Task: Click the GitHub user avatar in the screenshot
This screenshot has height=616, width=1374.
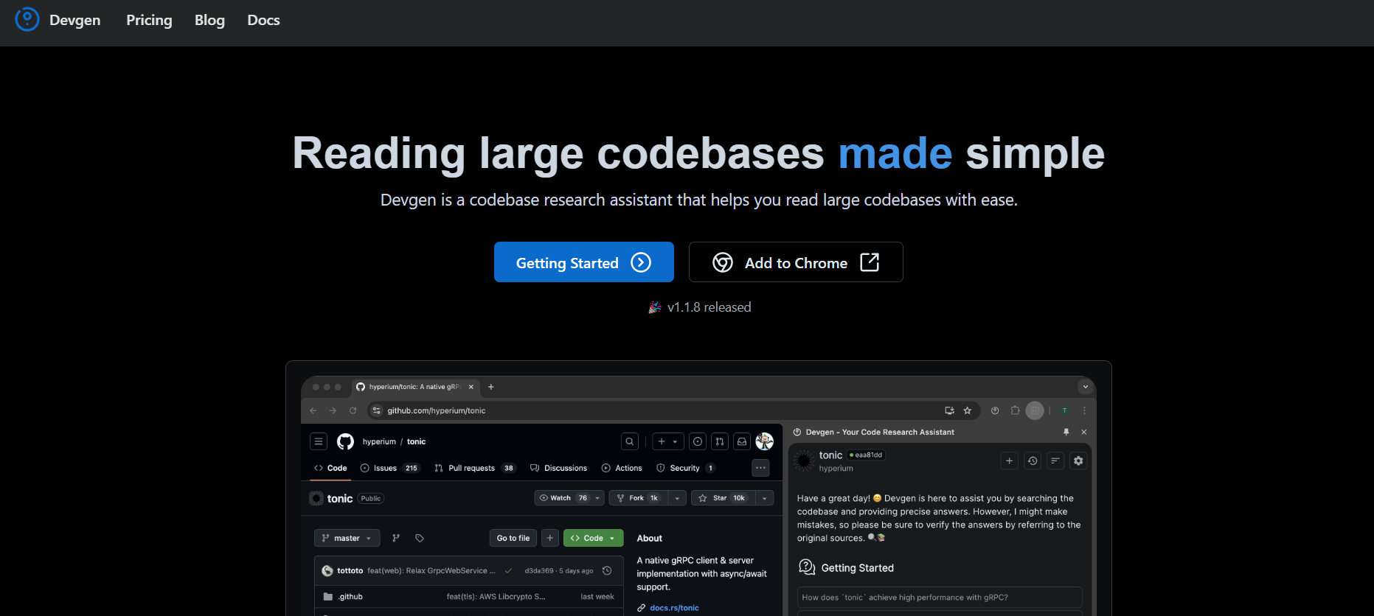Action: (765, 441)
